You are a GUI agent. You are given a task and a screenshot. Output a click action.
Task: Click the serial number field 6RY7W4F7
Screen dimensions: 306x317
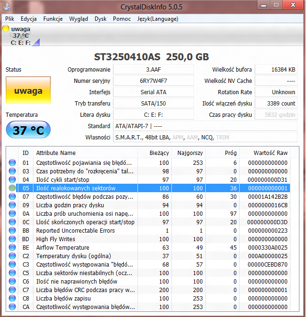[153, 81]
